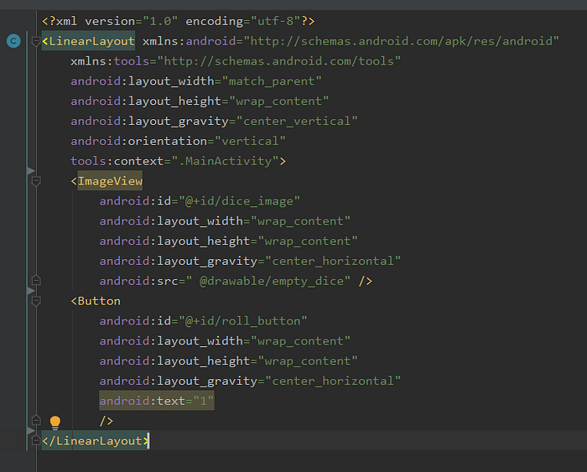Collapse the LinearLayout opening tag fold
Screen dimensions: 587x472
coord(36,41)
